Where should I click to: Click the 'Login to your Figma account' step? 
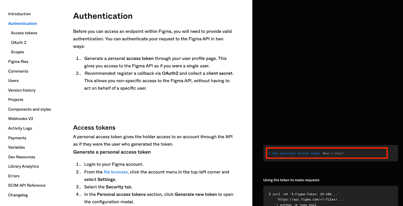113,164
